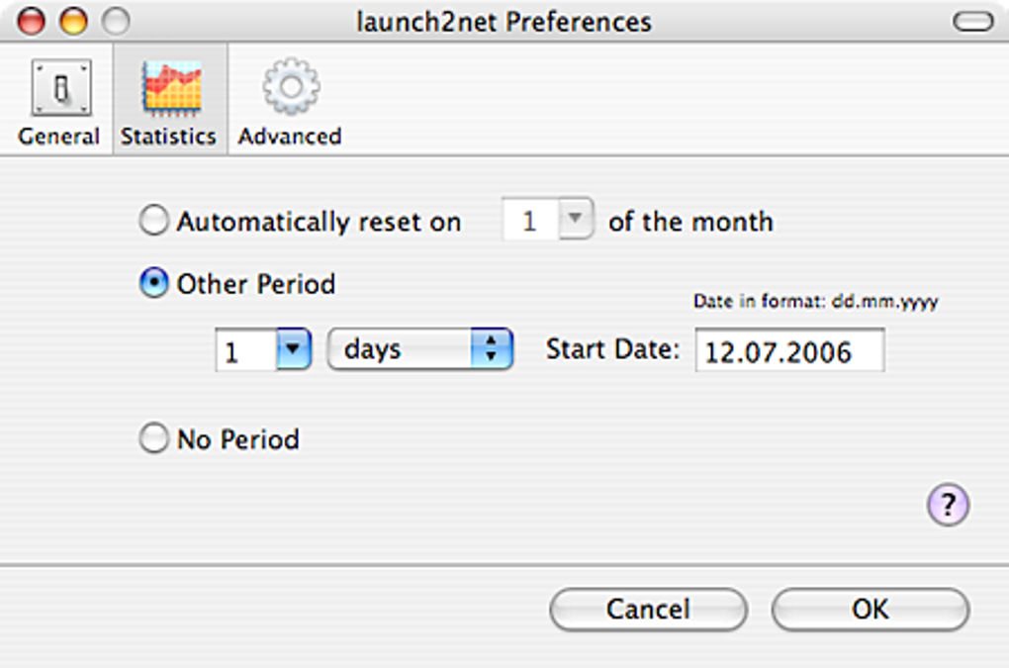Select the Other Period radio button

pyautogui.click(x=153, y=285)
